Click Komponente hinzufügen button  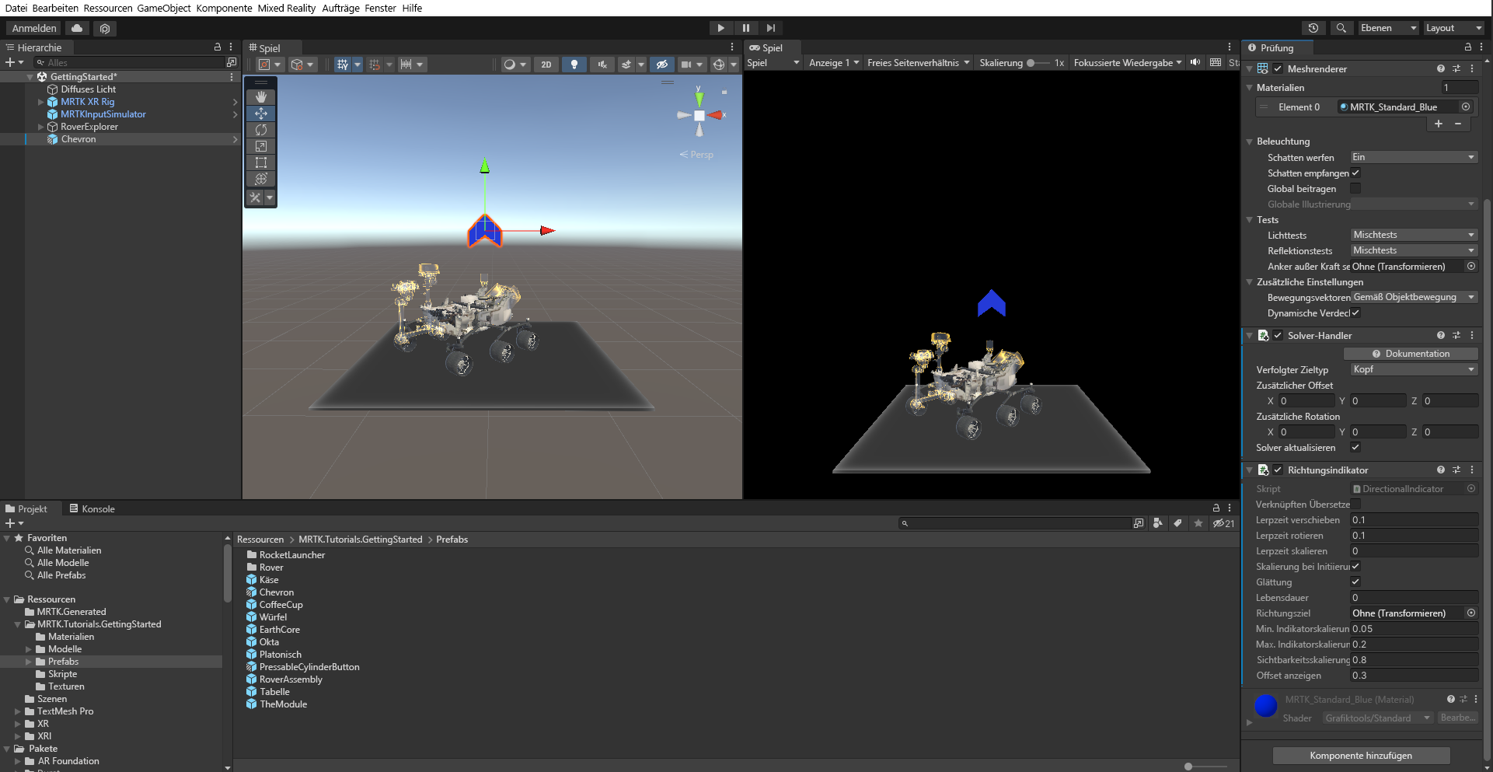tap(1361, 756)
